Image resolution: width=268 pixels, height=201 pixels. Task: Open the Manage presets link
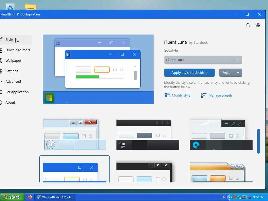click(x=217, y=95)
